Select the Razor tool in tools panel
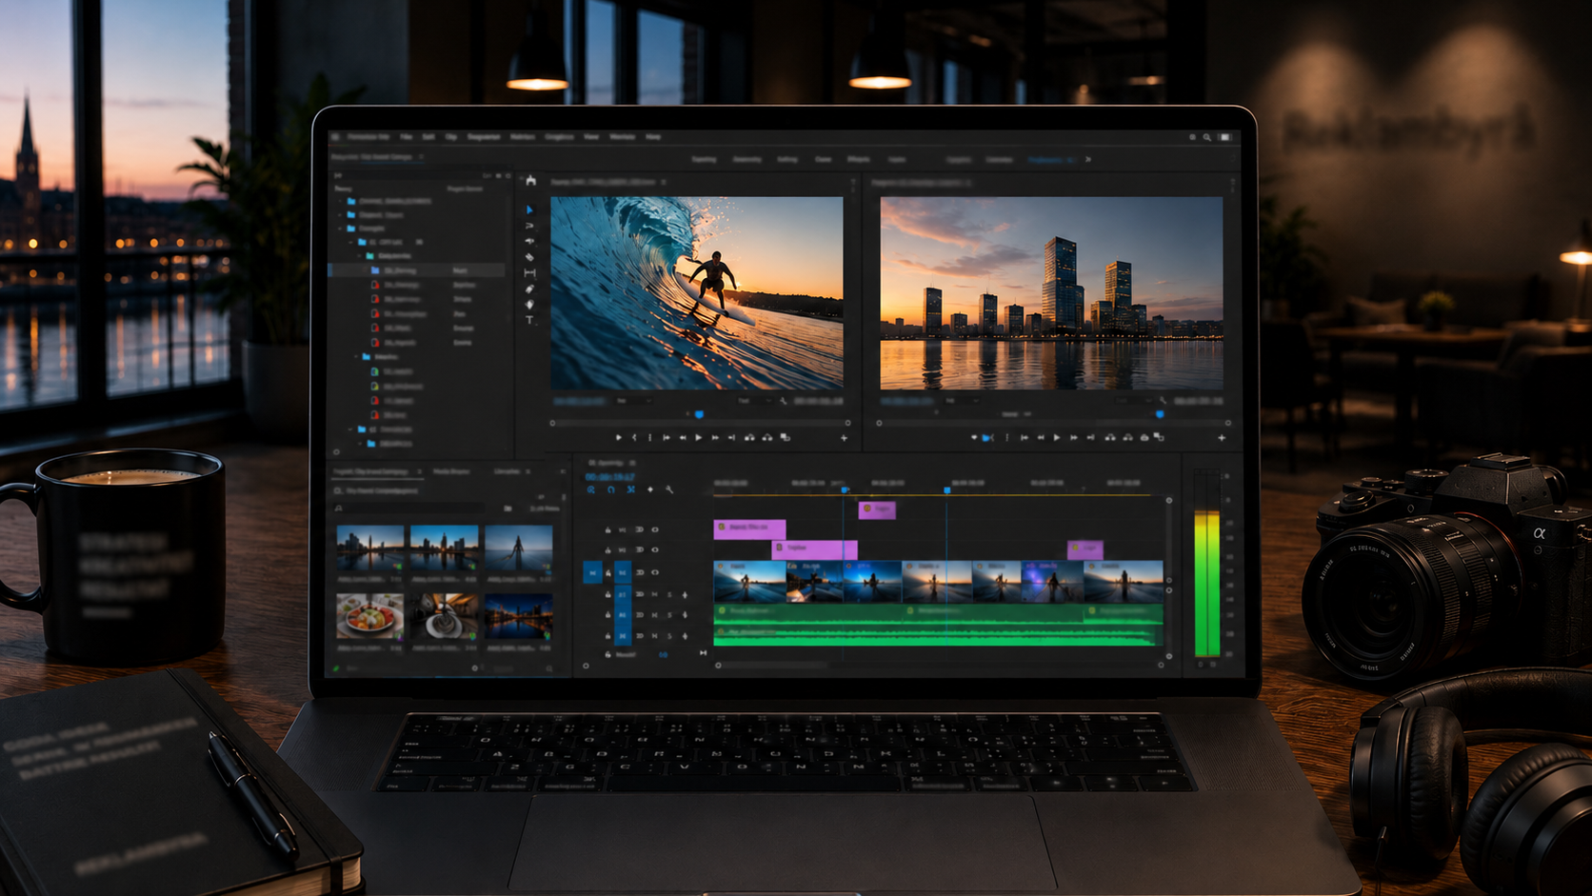This screenshot has width=1592, height=896. [x=530, y=257]
